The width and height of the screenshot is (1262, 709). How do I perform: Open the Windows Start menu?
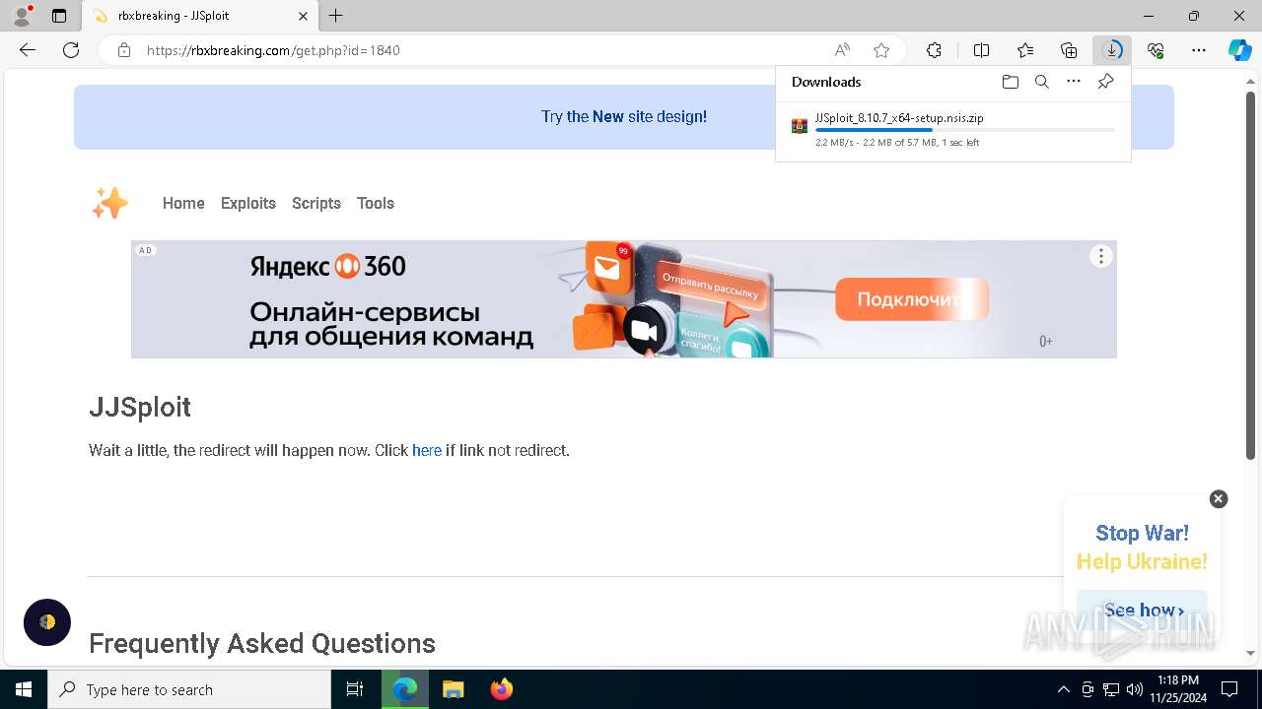tap(24, 689)
